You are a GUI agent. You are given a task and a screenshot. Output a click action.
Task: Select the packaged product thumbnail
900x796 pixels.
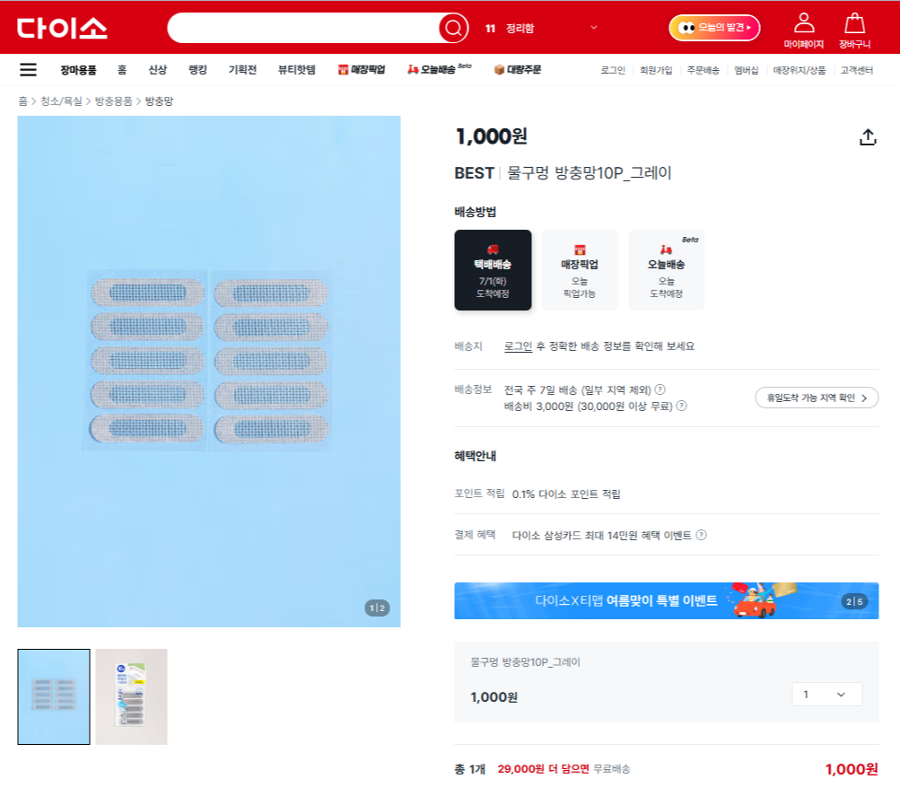pos(131,696)
